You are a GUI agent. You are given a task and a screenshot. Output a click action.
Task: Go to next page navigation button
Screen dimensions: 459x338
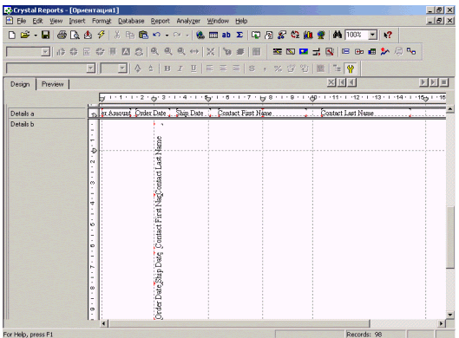(x=423, y=82)
